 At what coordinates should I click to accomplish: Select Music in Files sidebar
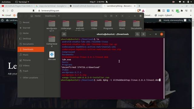click(x=31, y=55)
